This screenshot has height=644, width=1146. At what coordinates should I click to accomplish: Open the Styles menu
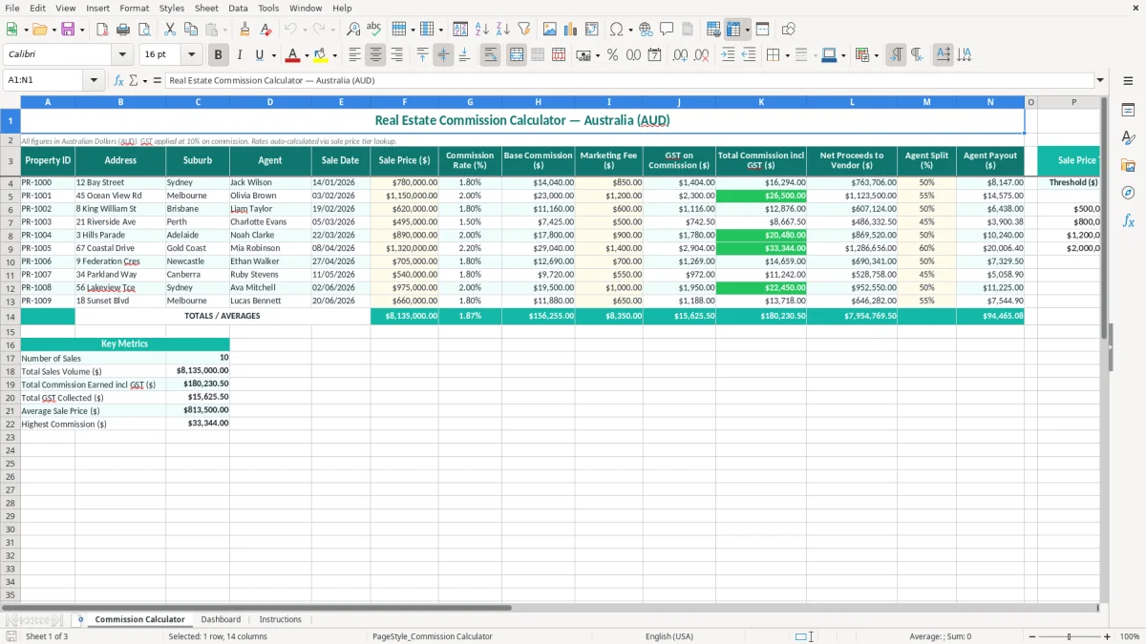[x=172, y=8]
